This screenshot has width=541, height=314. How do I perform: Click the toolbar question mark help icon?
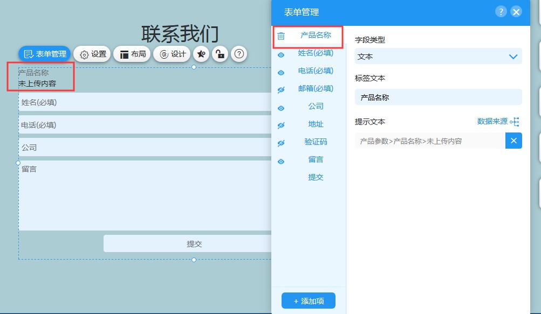tap(239, 54)
